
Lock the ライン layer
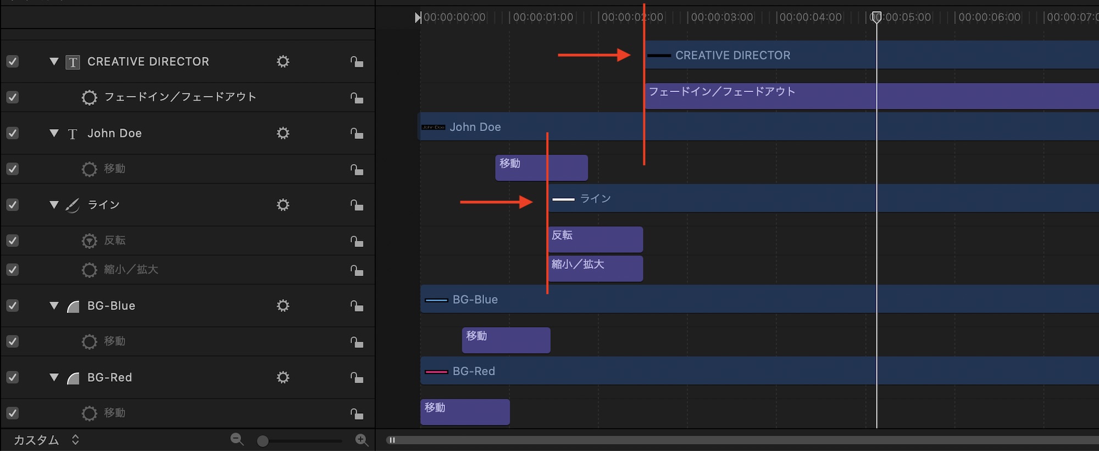point(357,205)
